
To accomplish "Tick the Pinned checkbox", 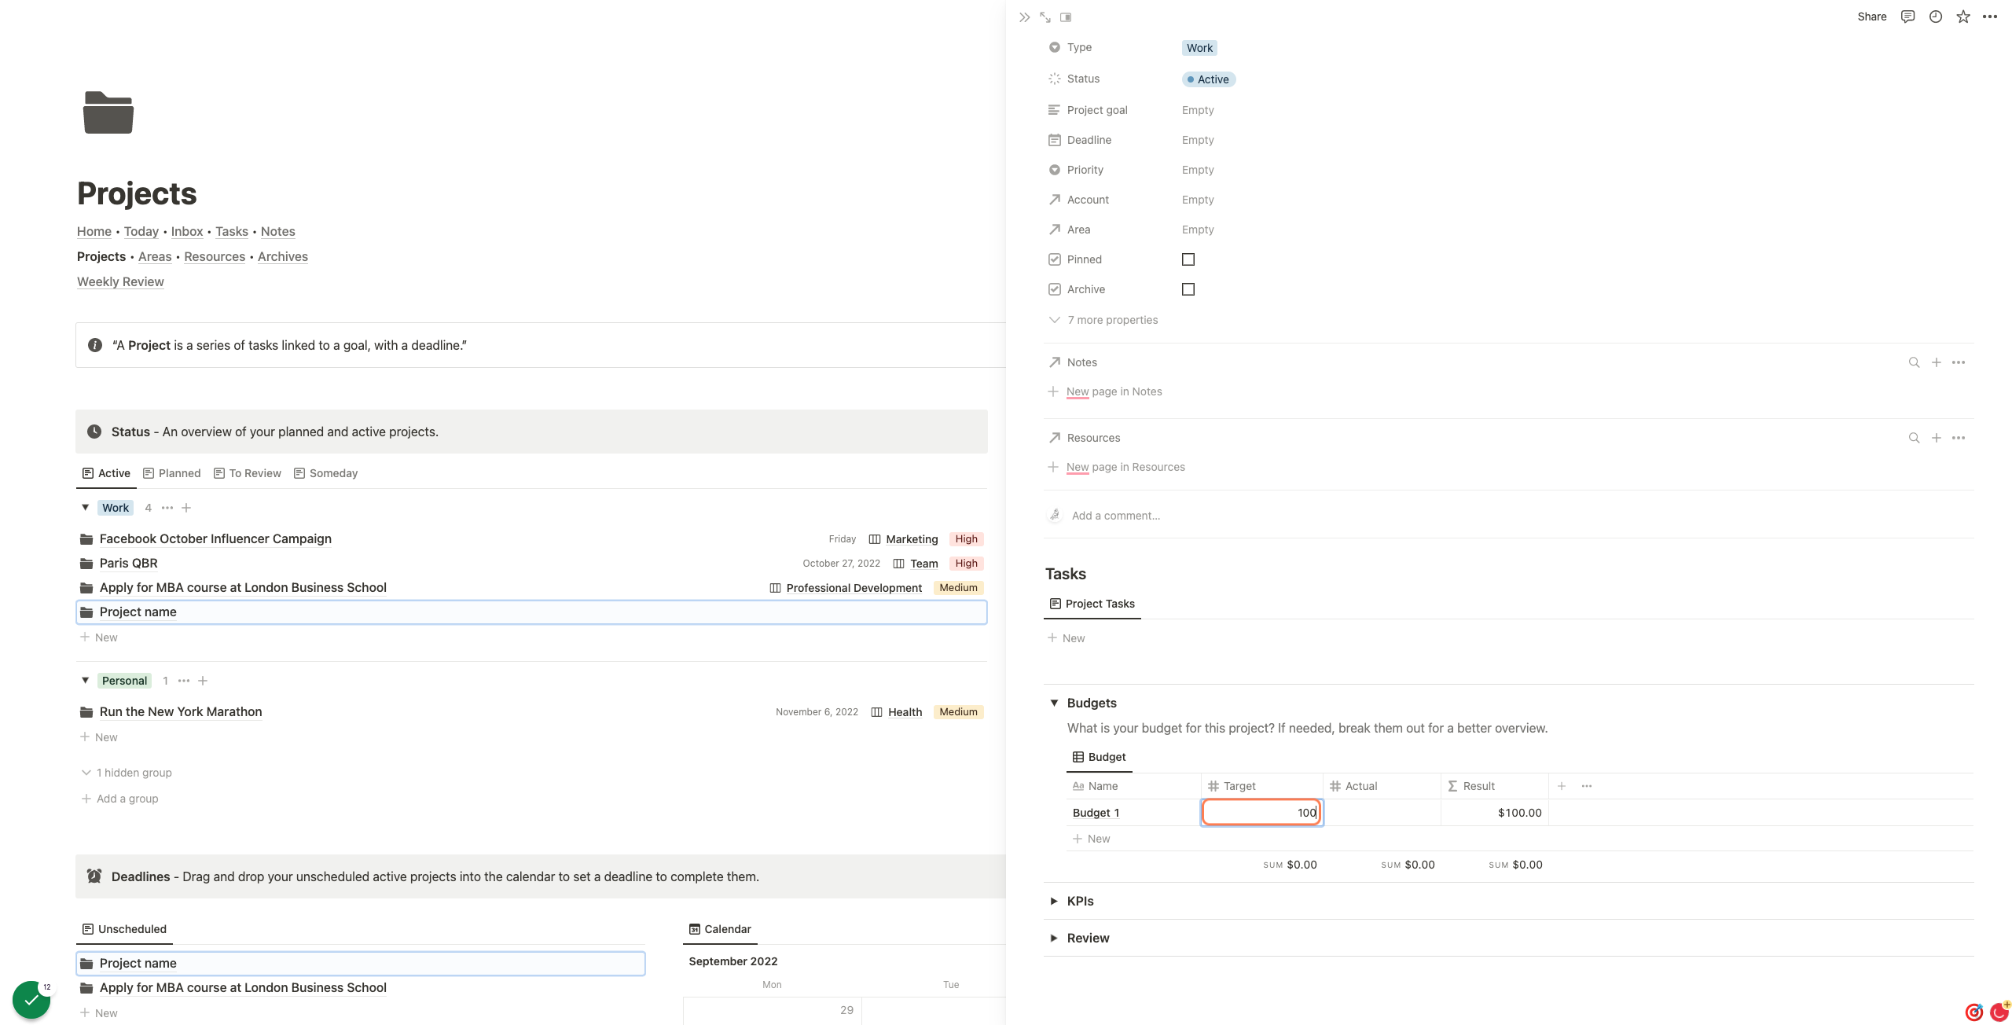I will coord(1188,259).
